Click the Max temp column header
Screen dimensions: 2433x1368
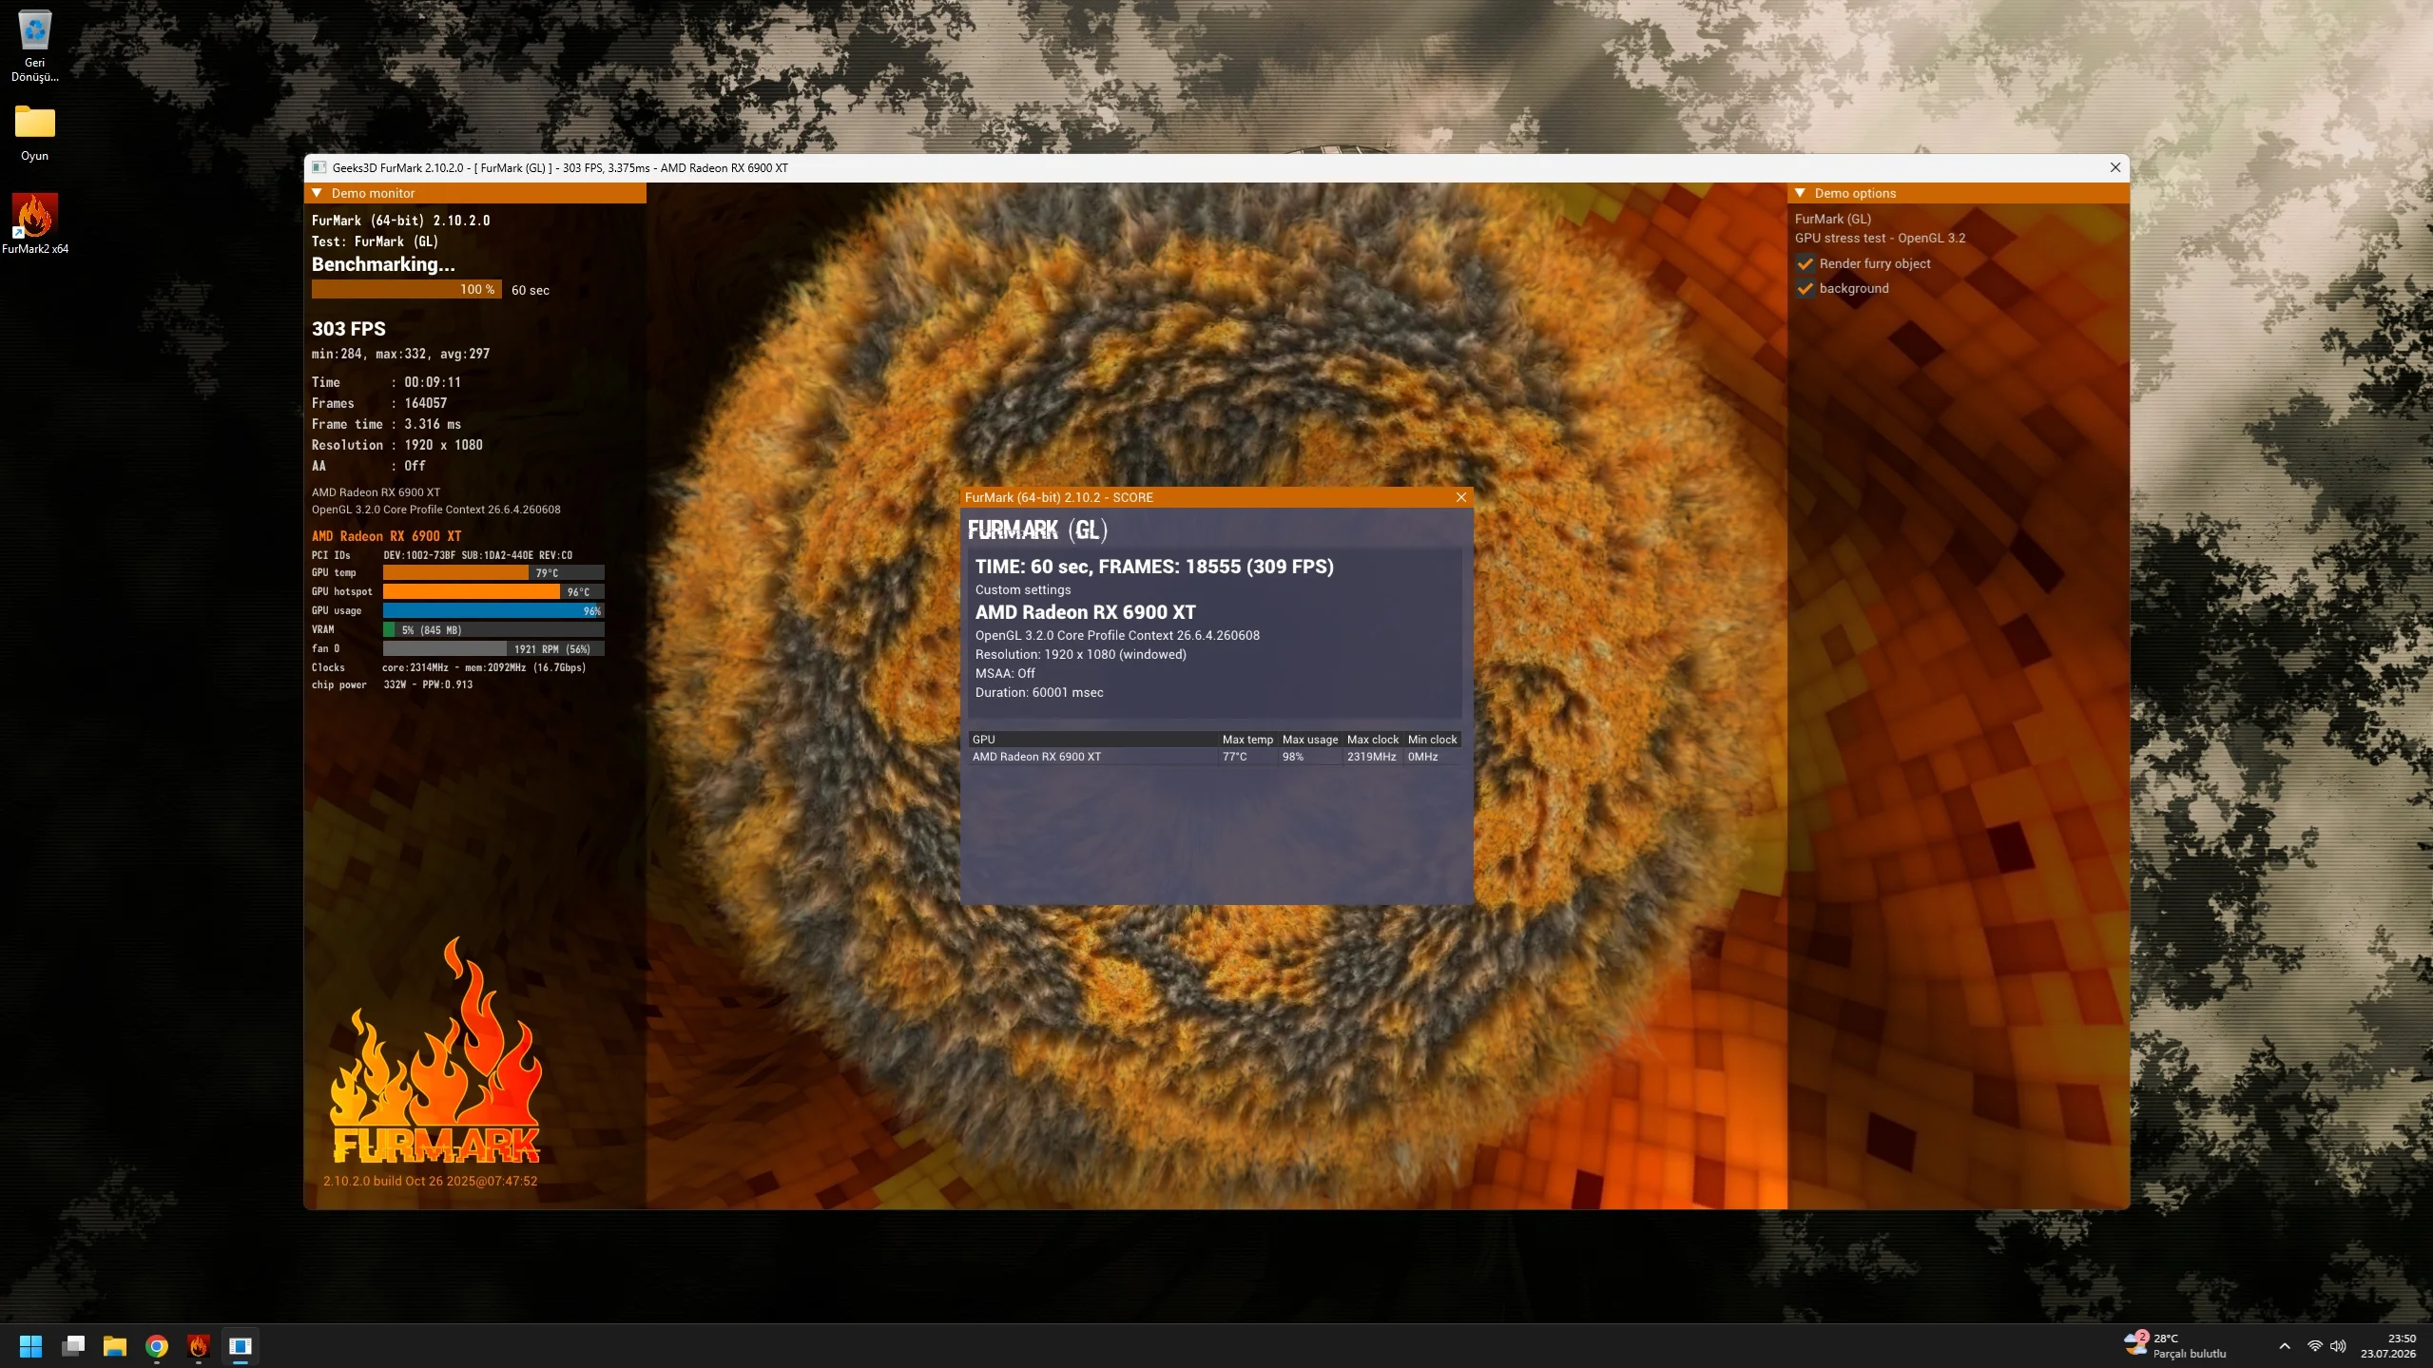(x=1247, y=740)
